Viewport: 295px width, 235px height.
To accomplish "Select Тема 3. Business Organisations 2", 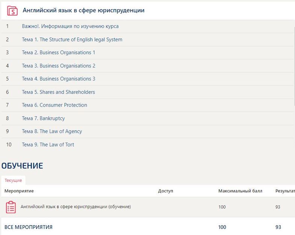I will tap(58, 66).
